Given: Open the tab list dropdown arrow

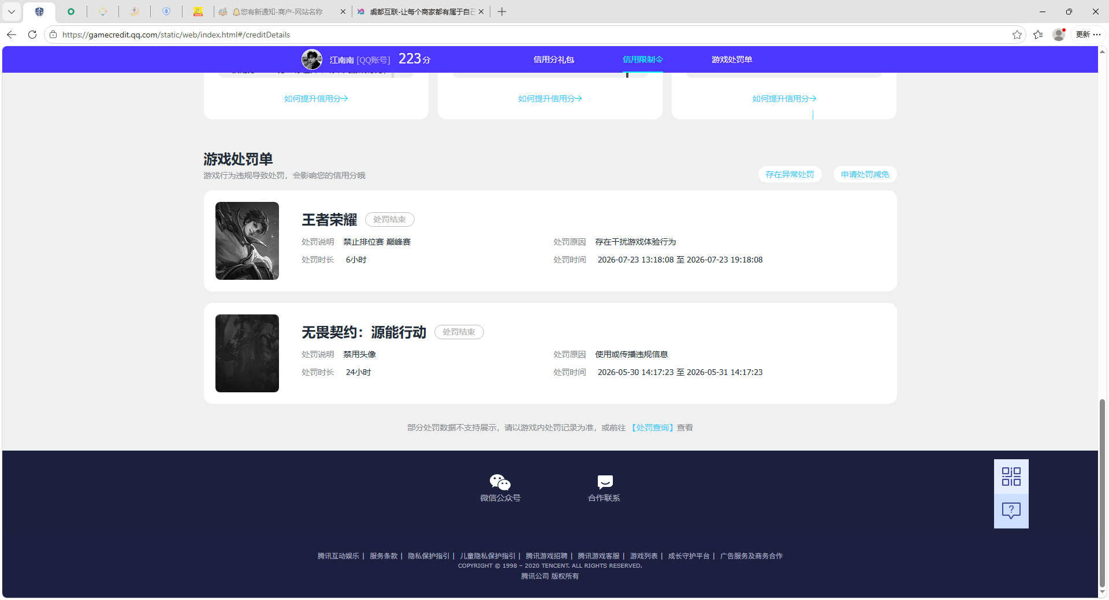Looking at the screenshot, I should (12, 12).
